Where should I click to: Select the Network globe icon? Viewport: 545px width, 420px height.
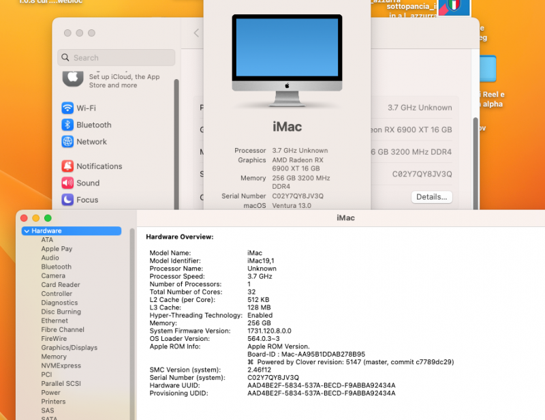pyautogui.click(x=67, y=142)
